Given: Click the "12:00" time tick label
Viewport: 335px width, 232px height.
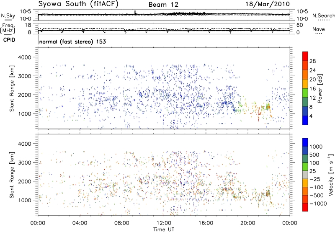Looking at the screenshot, I should 164,223.
